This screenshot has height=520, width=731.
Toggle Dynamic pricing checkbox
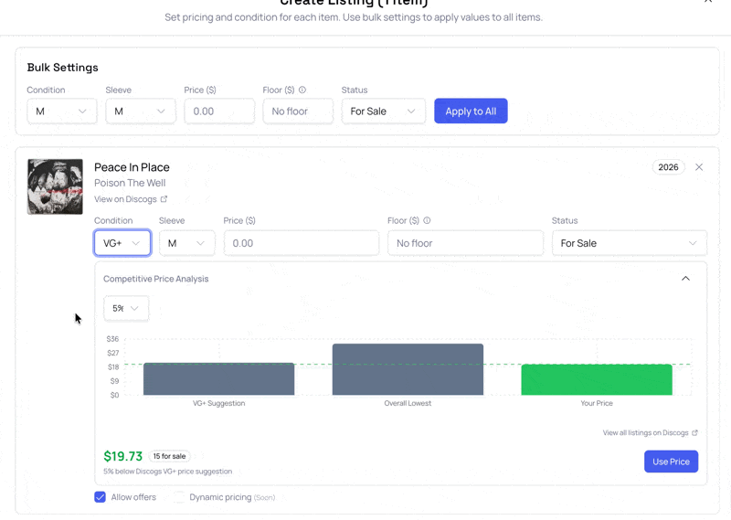(x=179, y=497)
